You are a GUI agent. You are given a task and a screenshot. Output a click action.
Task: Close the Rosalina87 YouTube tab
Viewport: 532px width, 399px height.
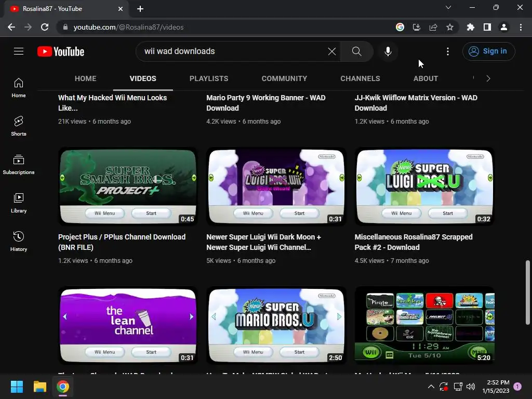[120, 9]
